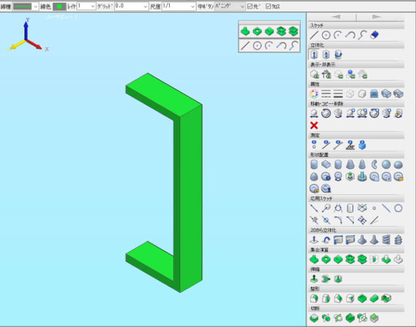
Task: Expand the レイヤ layer dropdown
Action: [93, 6]
